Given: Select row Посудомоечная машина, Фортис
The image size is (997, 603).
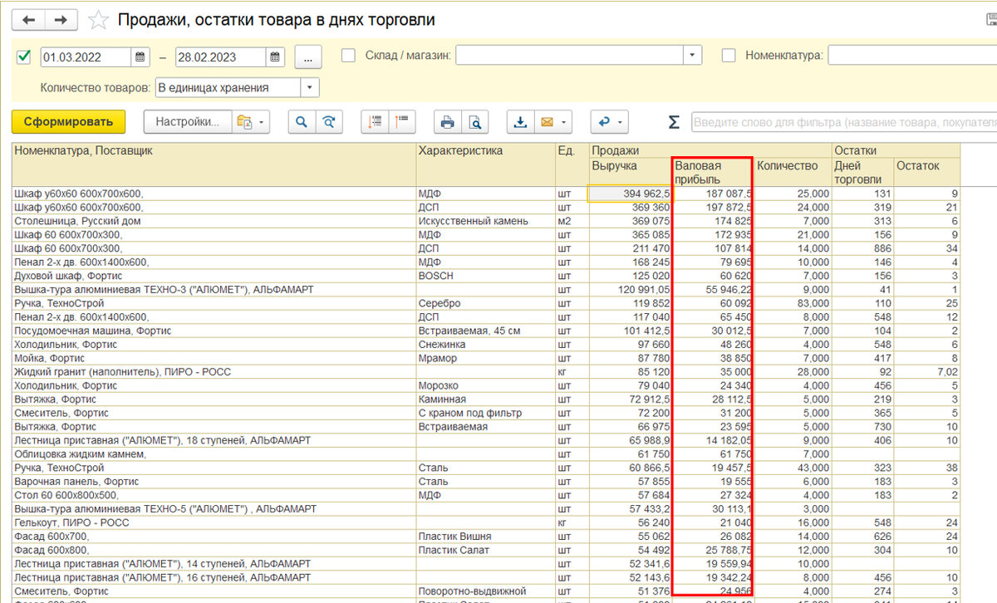Looking at the screenshot, I should (486, 331).
